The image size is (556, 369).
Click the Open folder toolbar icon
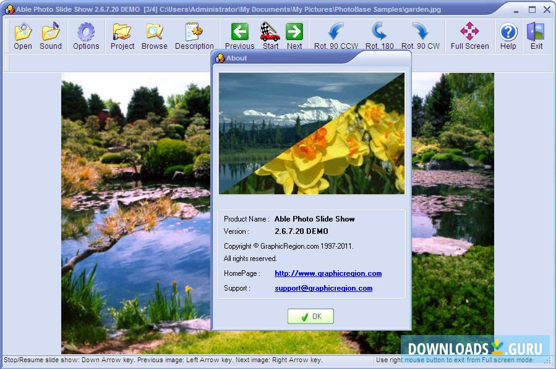coord(23,36)
